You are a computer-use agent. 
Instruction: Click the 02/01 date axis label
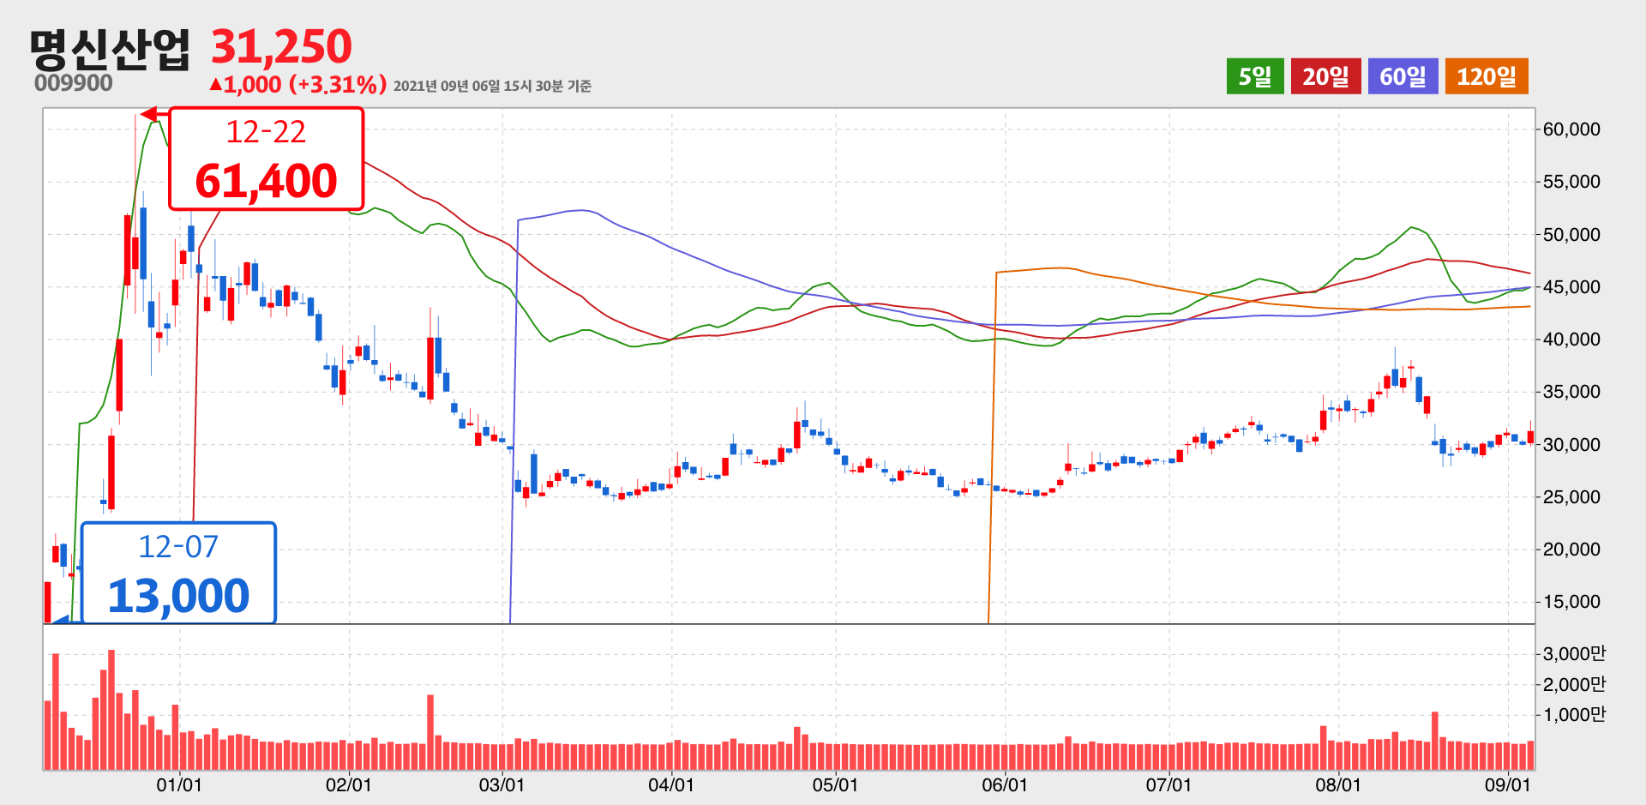[x=349, y=785]
